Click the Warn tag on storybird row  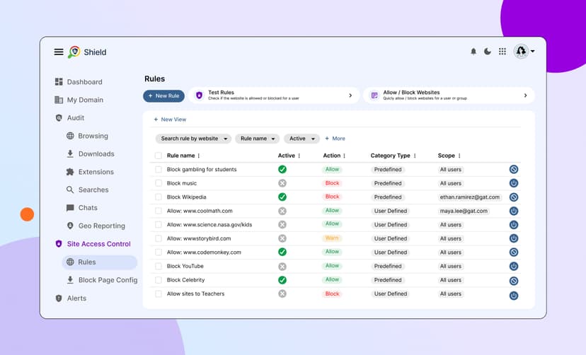pyautogui.click(x=332, y=238)
